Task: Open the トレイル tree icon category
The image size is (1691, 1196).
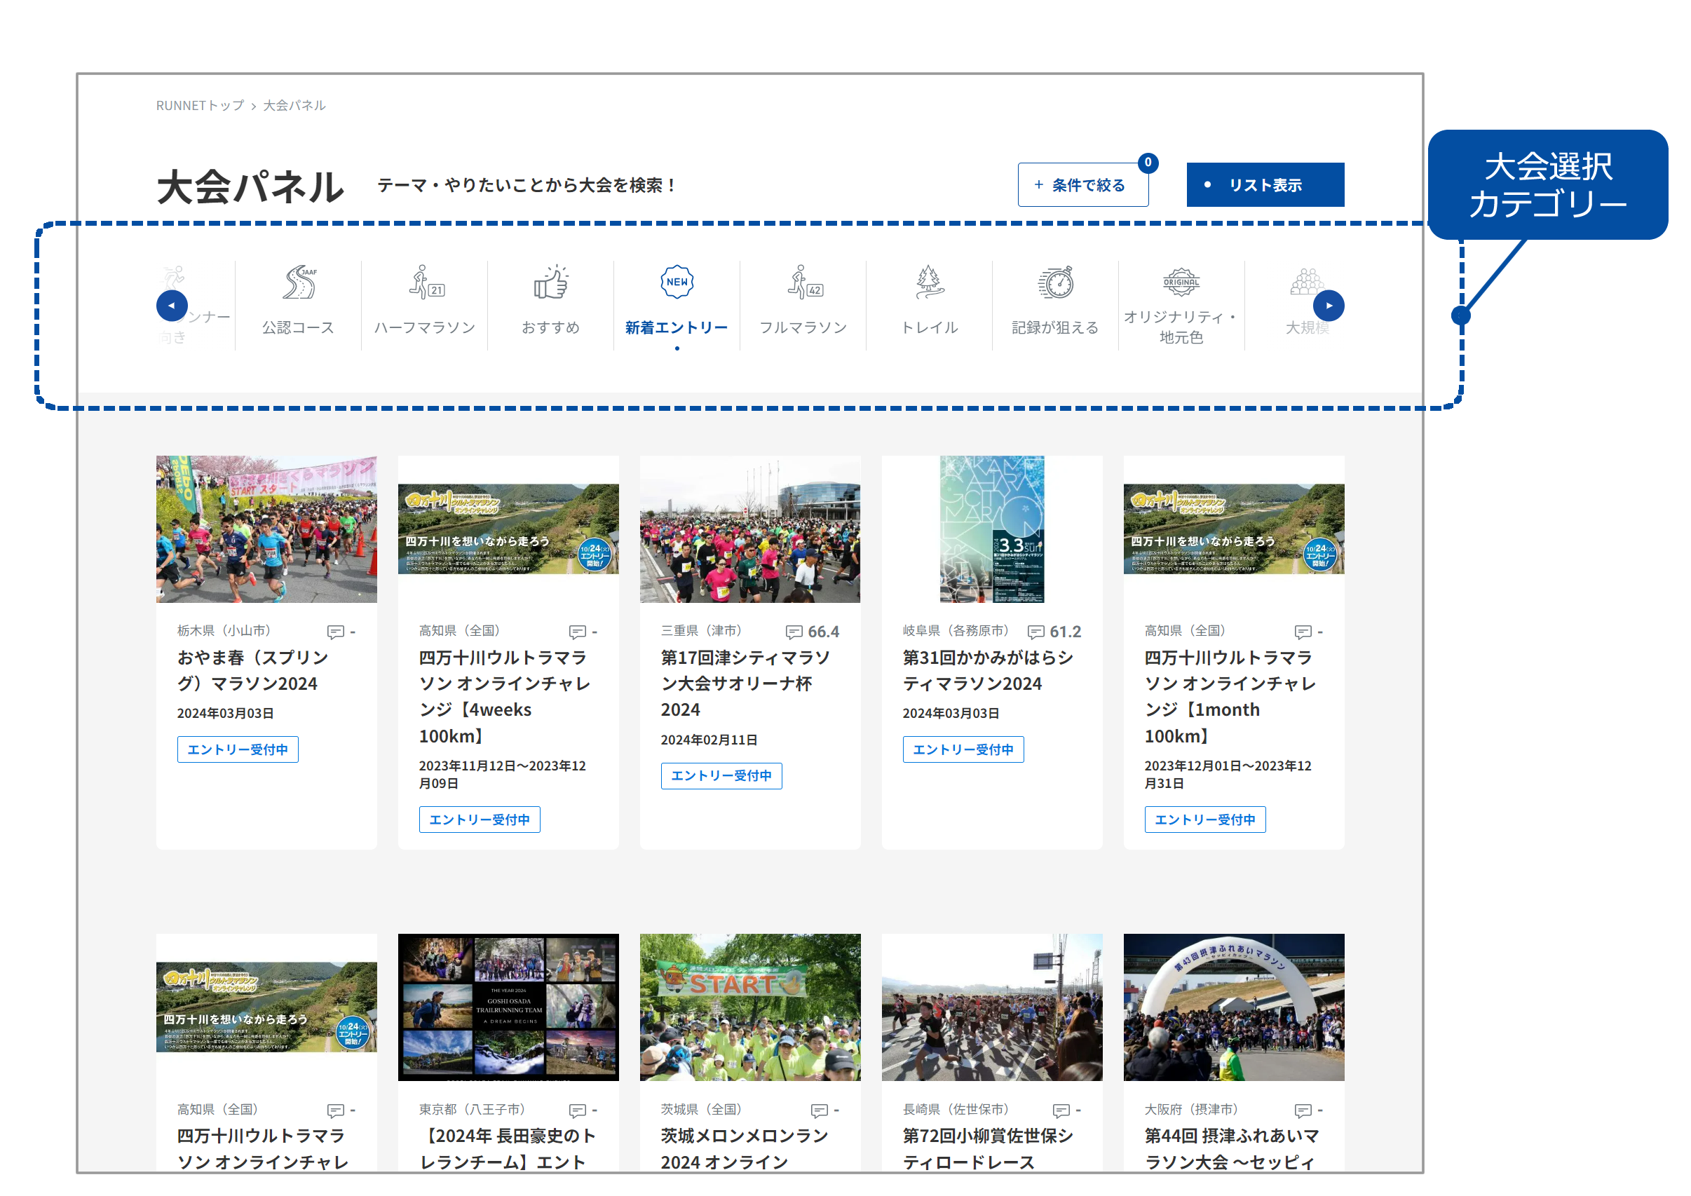Action: [930, 283]
